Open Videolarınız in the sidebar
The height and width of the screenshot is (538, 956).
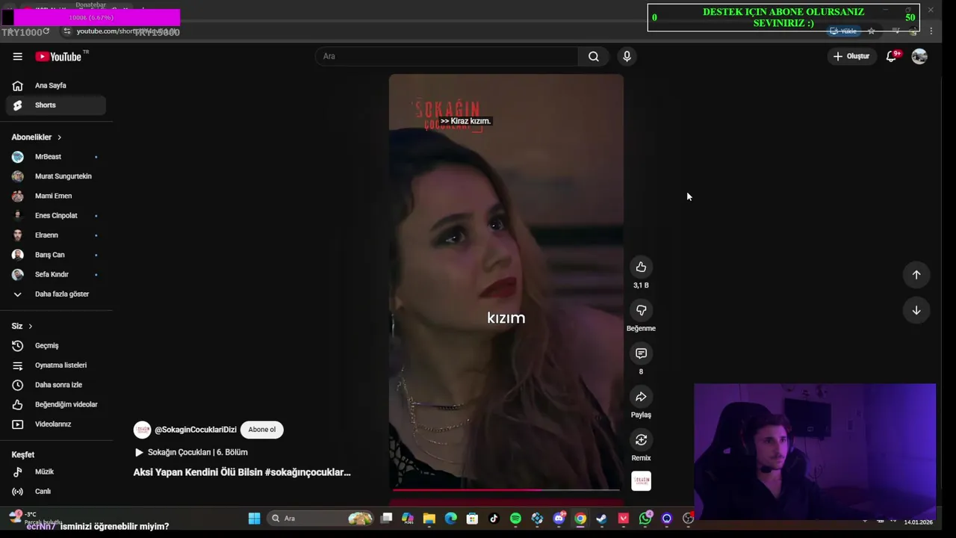point(56,424)
